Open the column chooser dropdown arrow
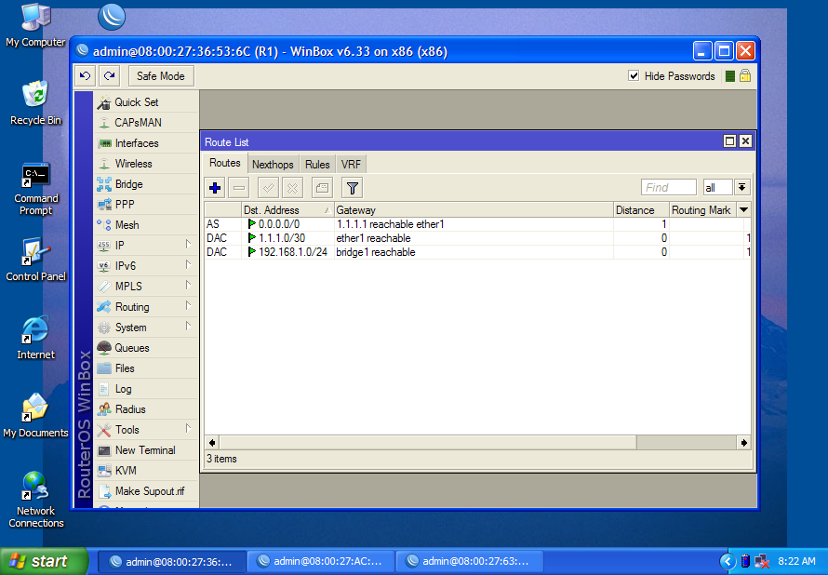This screenshot has width=828, height=575. coord(743,210)
